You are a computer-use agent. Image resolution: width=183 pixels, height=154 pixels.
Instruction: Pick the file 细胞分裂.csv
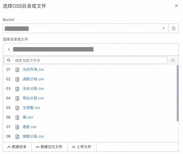pyautogui.click(x=33, y=136)
